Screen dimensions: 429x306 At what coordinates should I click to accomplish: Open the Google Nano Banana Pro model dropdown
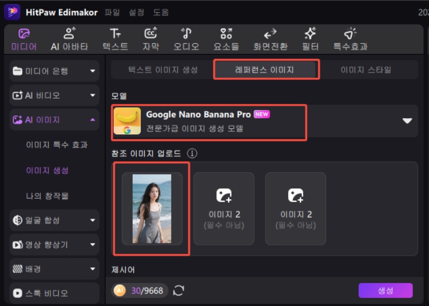click(264, 121)
